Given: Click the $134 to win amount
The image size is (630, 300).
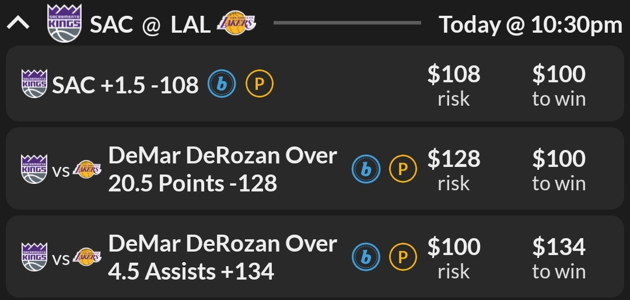Looking at the screenshot, I should point(559,247).
